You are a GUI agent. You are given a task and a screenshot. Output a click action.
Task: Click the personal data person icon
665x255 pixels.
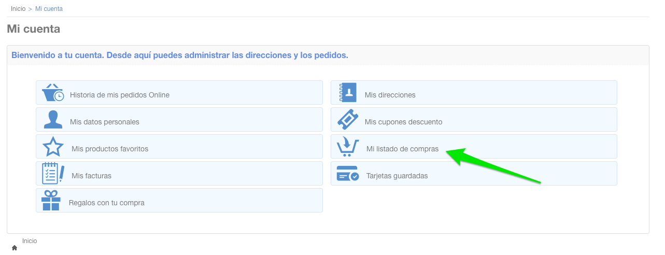click(53, 120)
